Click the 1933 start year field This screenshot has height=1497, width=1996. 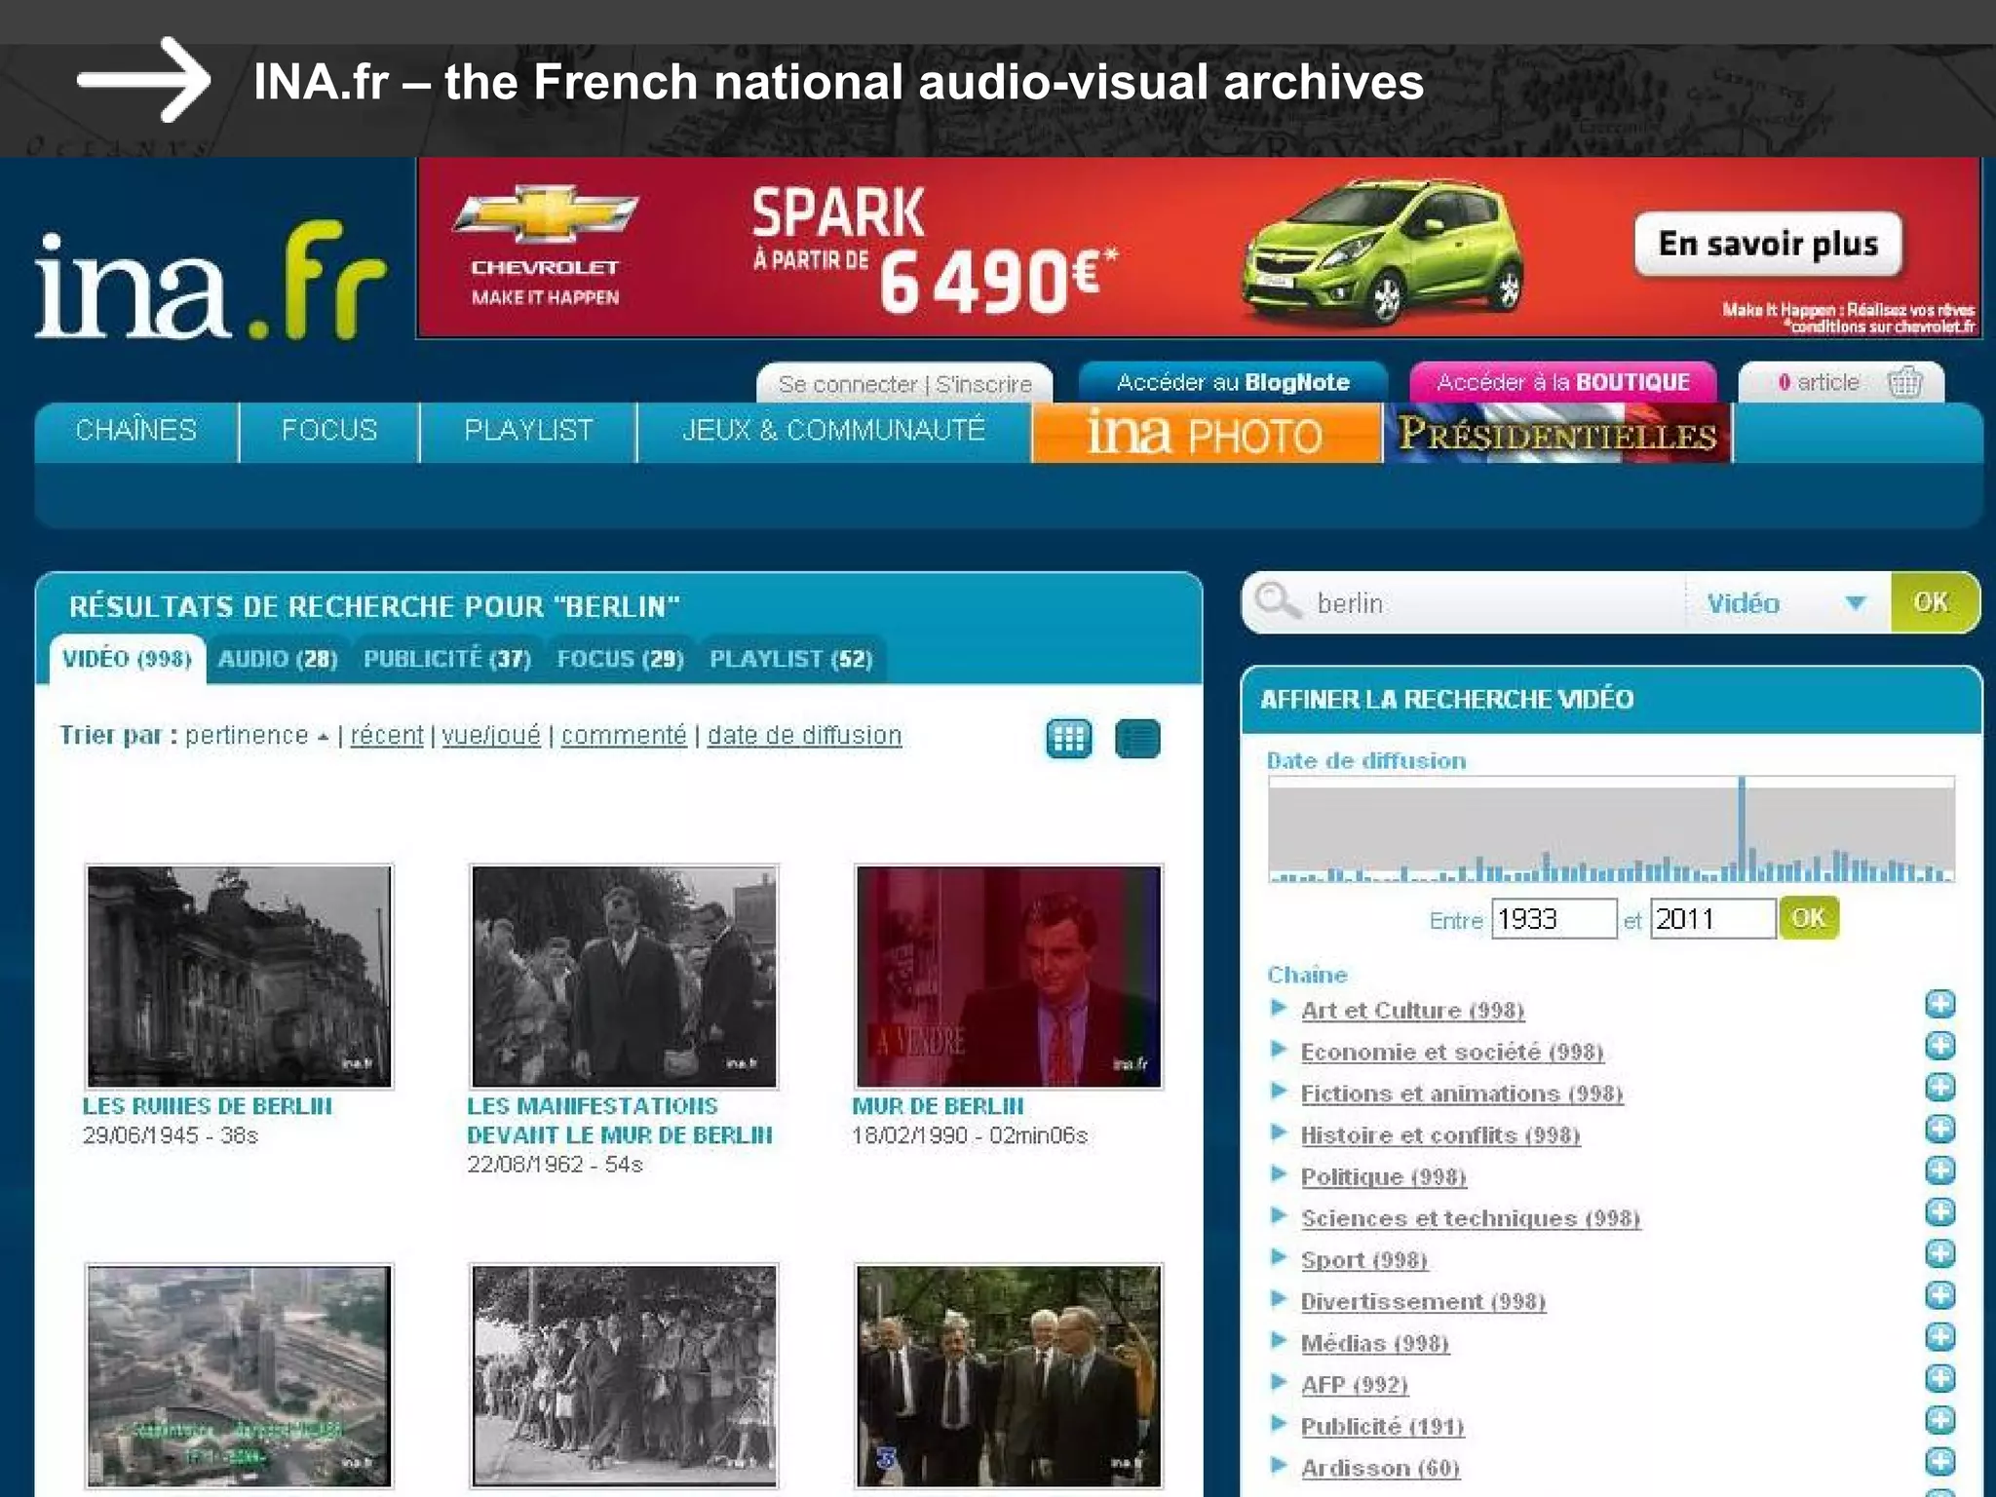click(x=1554, y=919)
